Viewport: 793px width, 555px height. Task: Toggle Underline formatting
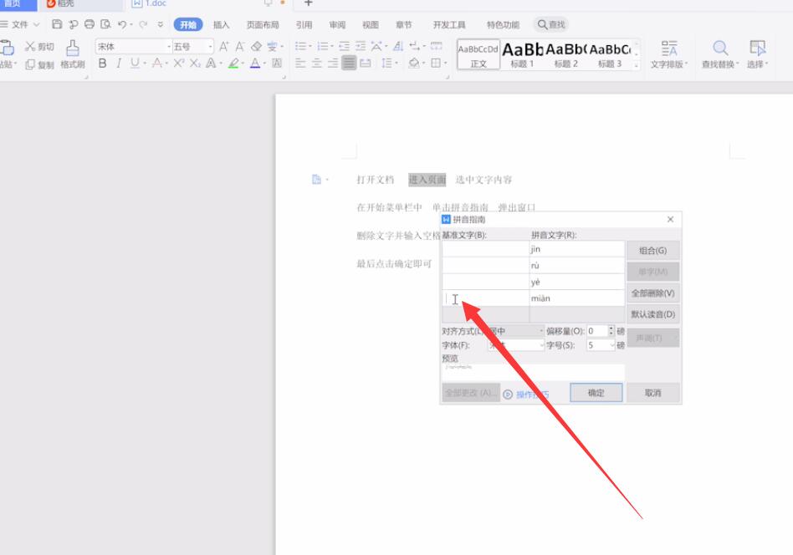[x=135, y=64]
